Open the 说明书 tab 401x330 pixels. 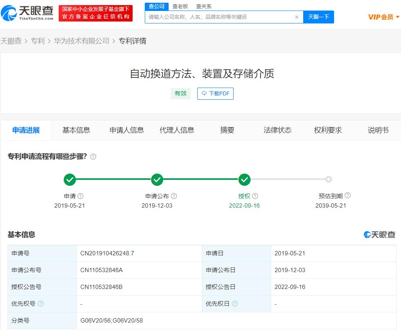tap(378, 130)
